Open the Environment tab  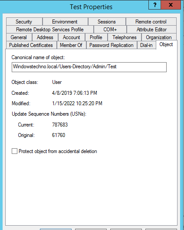[x=65, y=22]
